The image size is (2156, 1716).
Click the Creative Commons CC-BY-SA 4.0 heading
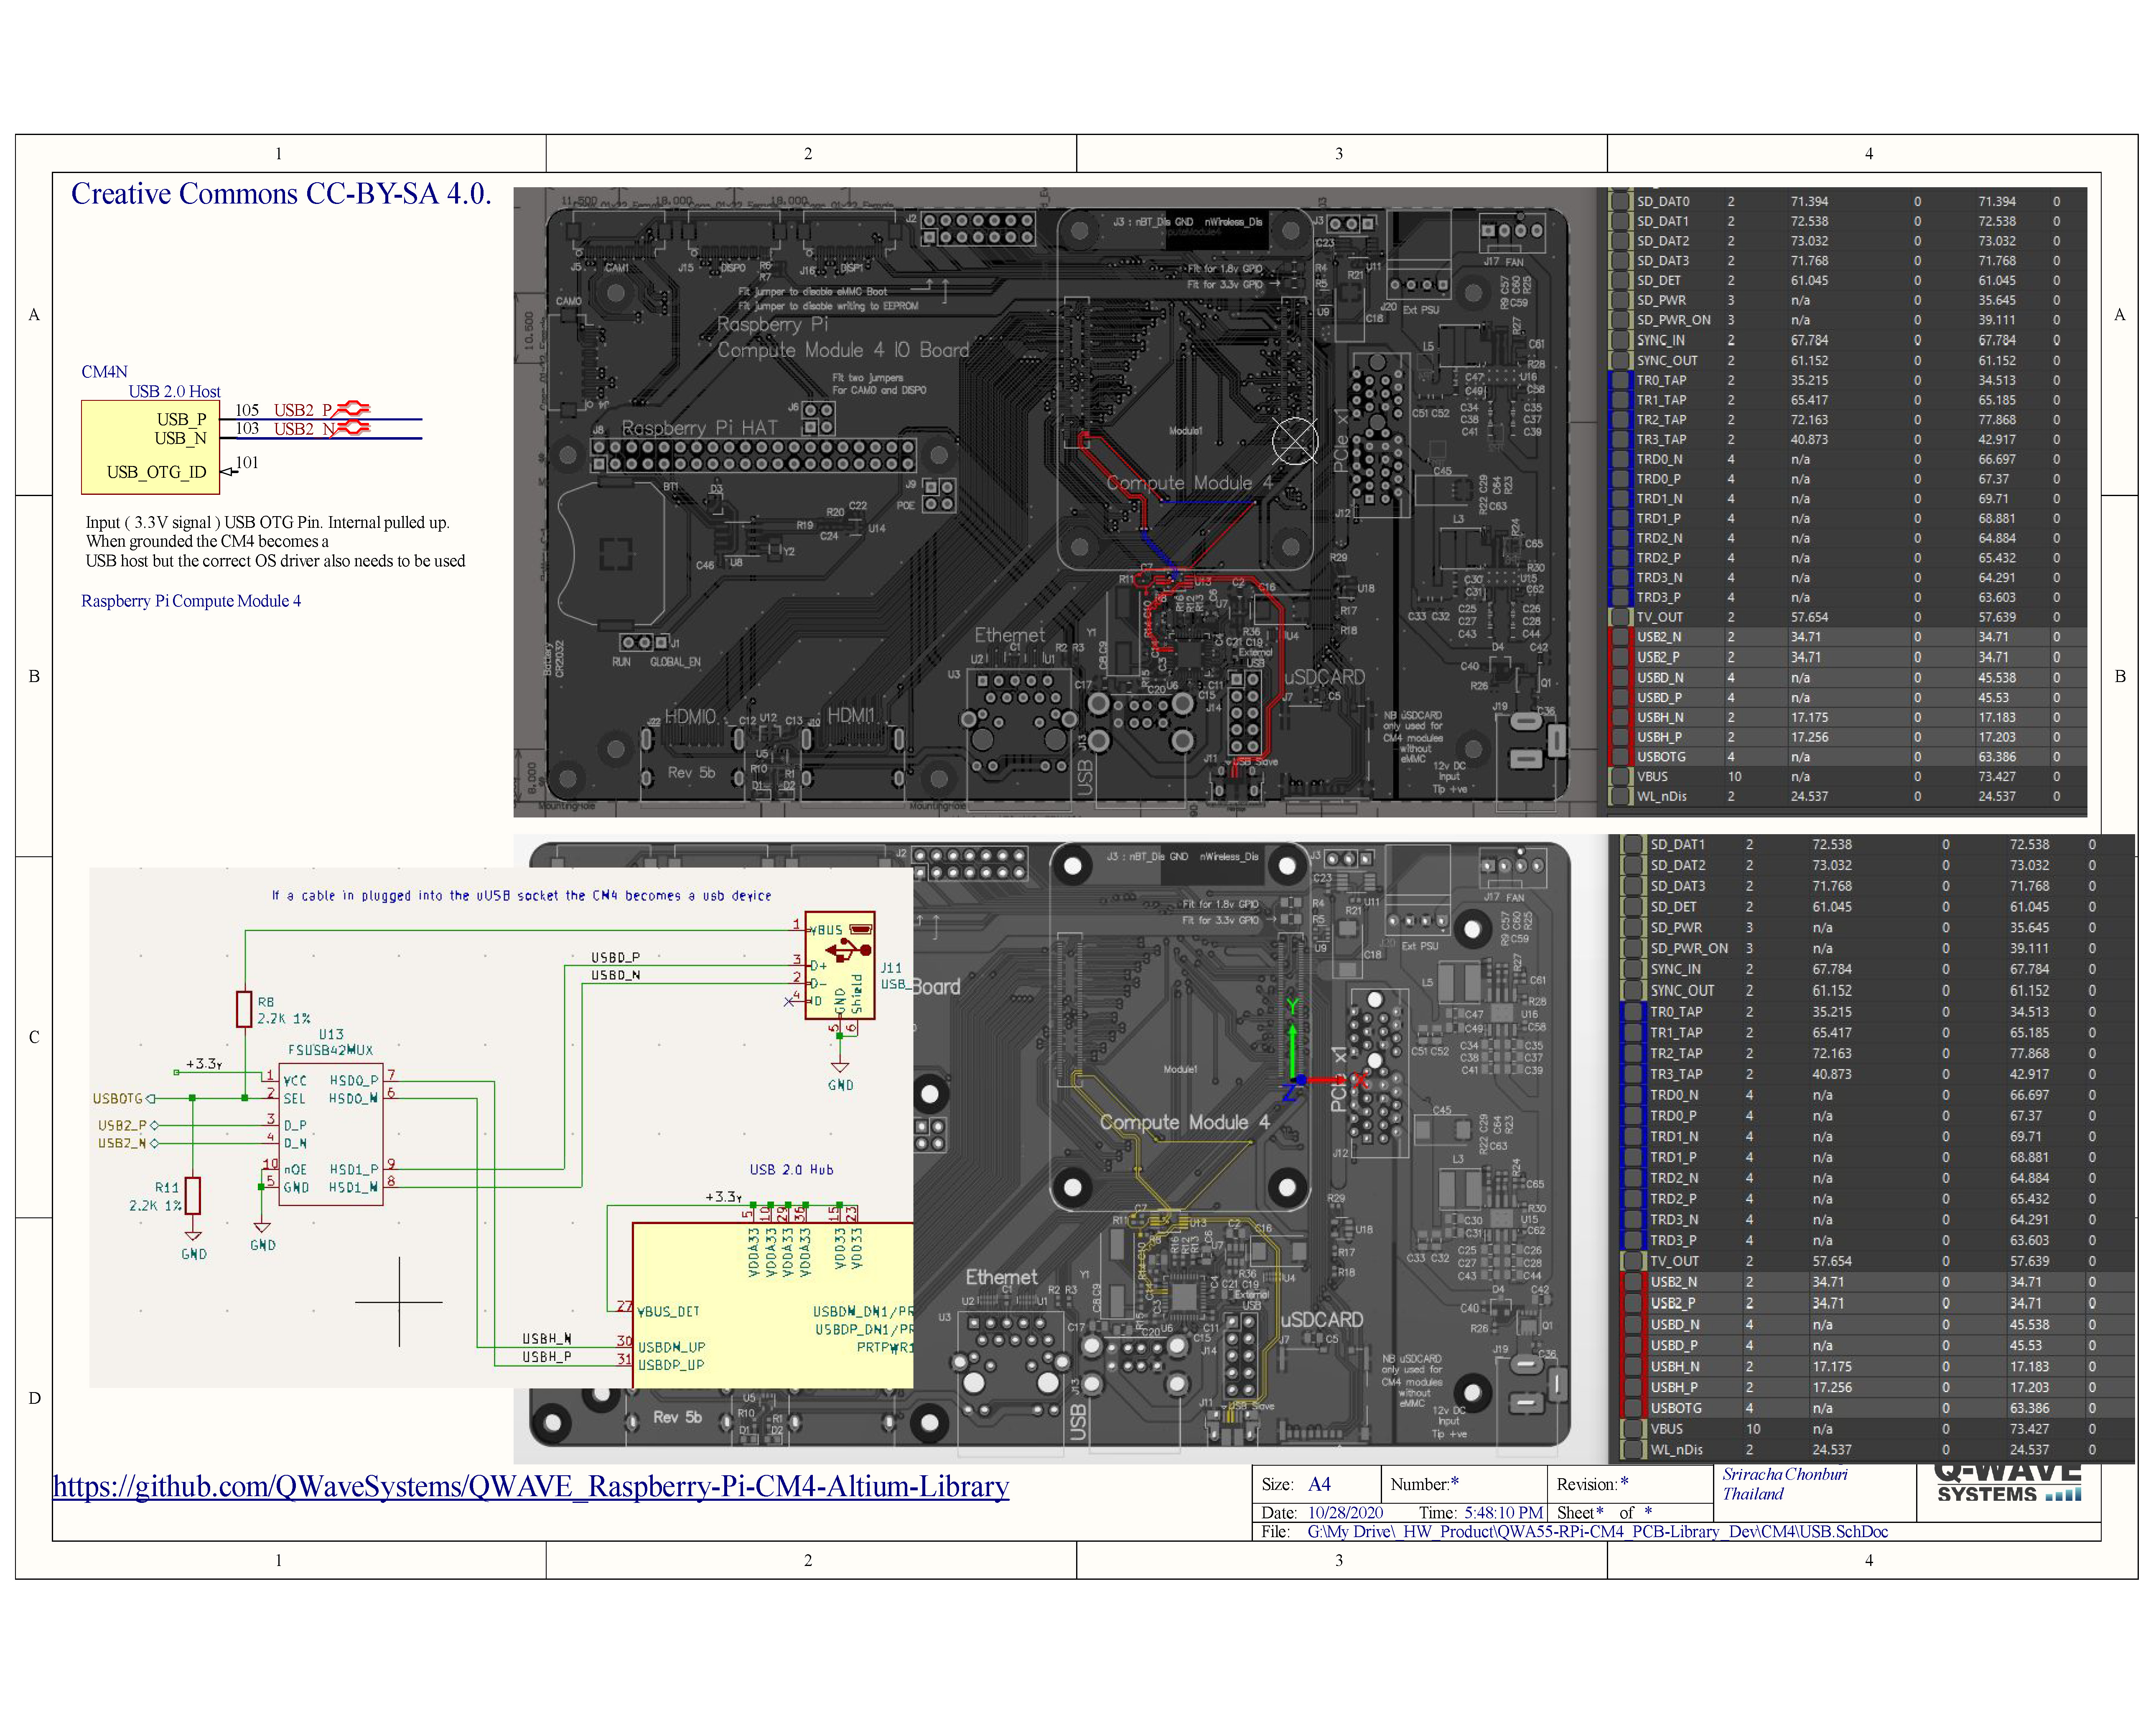click(x=281, y=193)
